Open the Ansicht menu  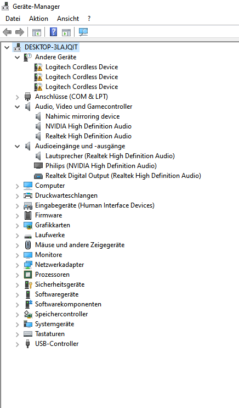click(x=68, y=19)
